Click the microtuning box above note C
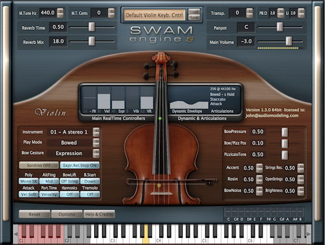 tap(228, 212)
